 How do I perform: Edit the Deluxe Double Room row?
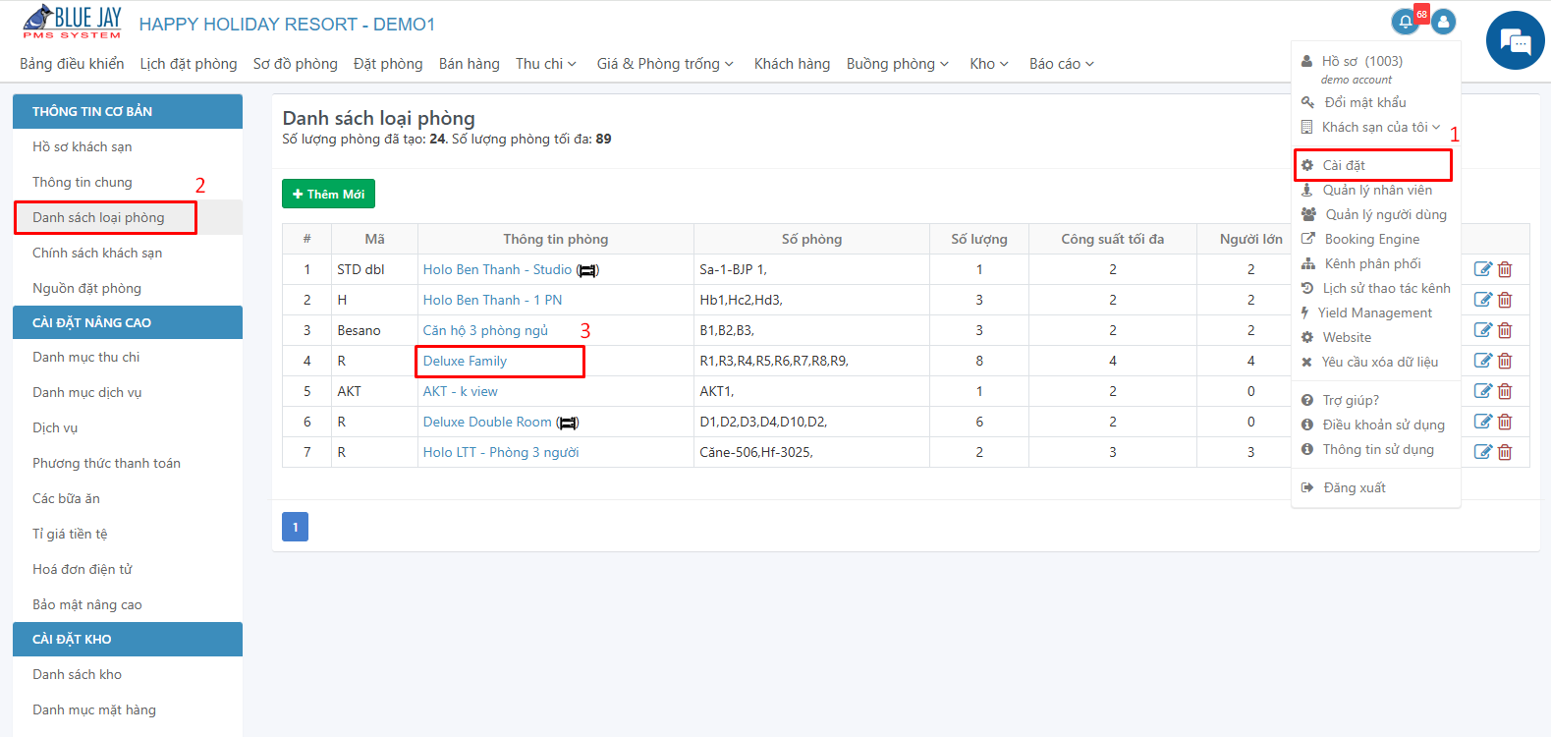coord(1483,422)
